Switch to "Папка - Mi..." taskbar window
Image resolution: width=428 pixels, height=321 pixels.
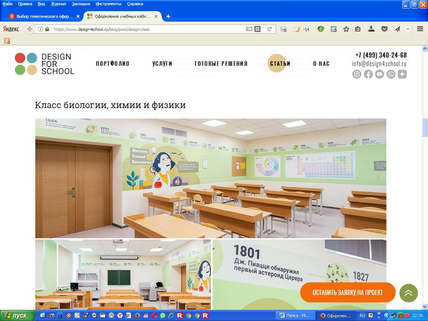(x=296, y=315)
